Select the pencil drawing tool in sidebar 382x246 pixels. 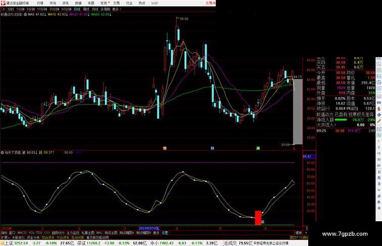click(x=379, y=121)
